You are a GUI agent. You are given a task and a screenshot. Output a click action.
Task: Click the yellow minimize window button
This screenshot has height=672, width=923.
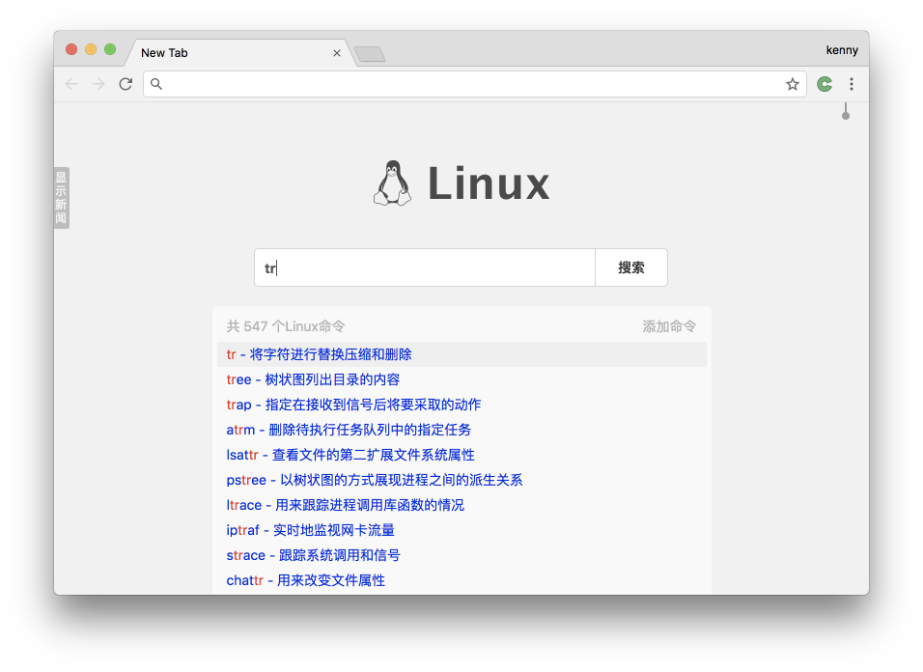tap(91, 49)
